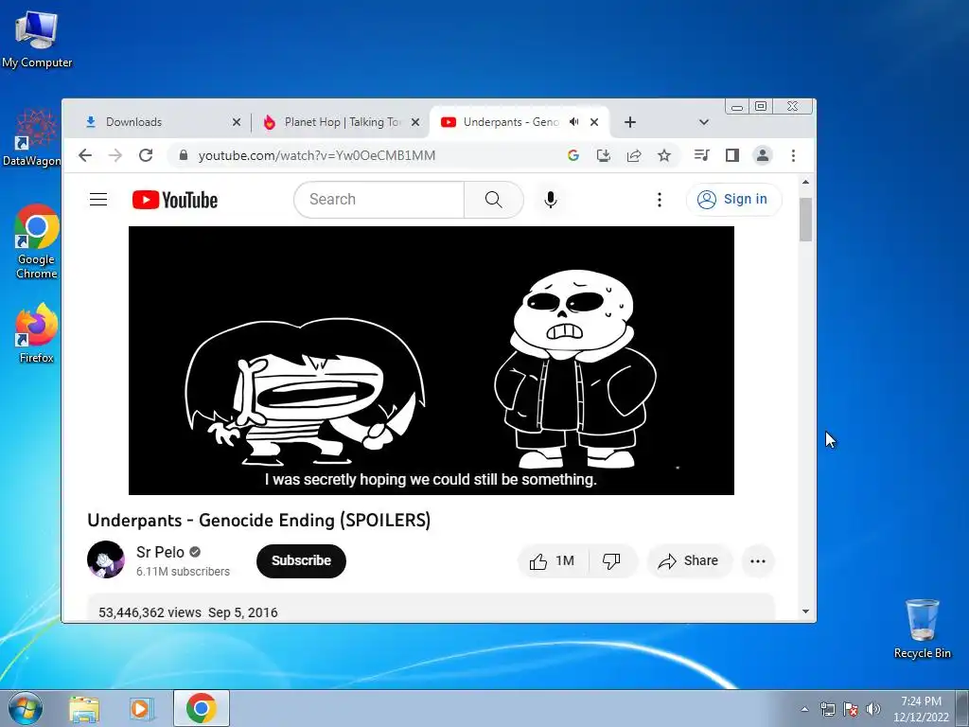Close the Planet Hop tab
This screenshot has height=727, width=969.
pyautogui.click(x=415, y=122)
